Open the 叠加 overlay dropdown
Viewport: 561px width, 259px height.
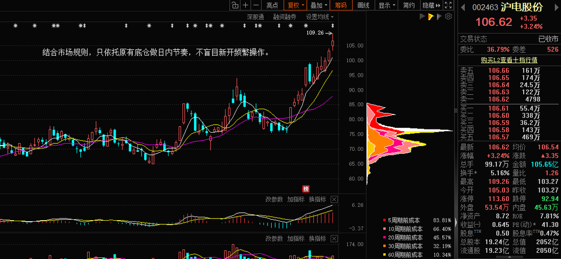click(x=318, y=5)
